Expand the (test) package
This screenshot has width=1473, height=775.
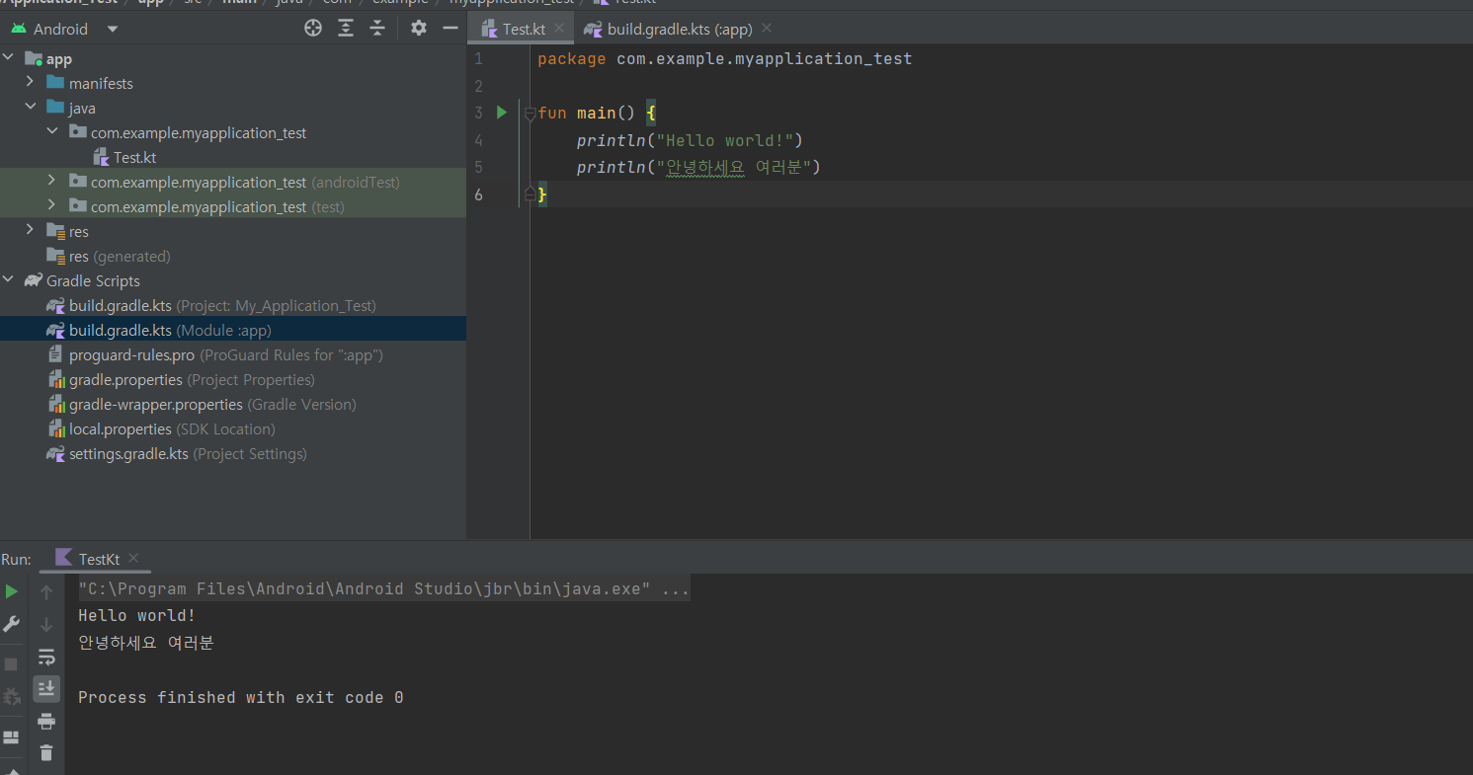click(52, 206)
